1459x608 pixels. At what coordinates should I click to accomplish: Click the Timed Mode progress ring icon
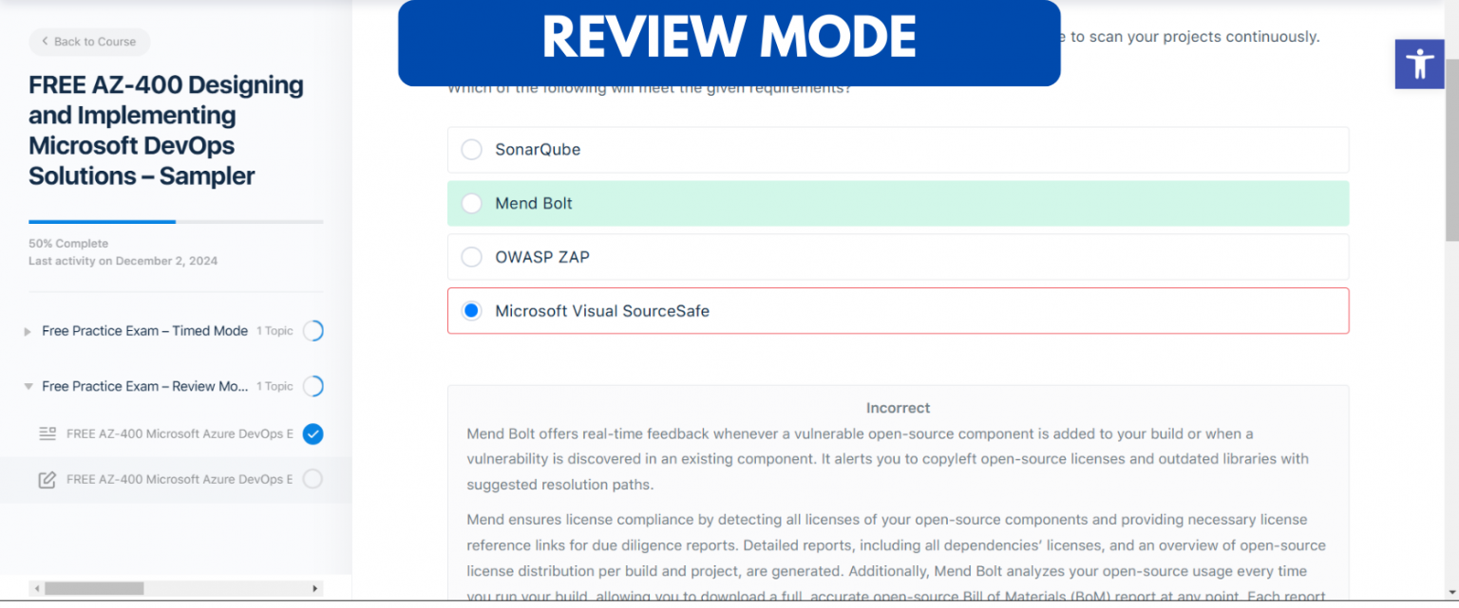point(313,331)
